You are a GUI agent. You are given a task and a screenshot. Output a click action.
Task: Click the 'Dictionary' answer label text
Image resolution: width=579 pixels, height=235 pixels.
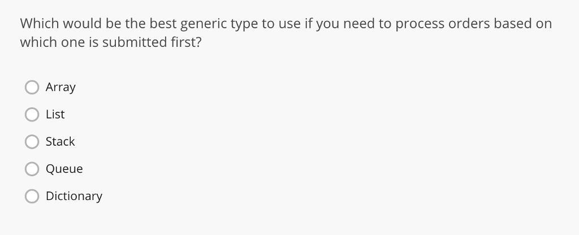point(74,196)
